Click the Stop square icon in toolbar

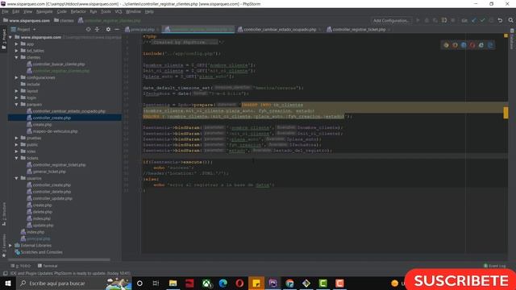tap(453, 20)
